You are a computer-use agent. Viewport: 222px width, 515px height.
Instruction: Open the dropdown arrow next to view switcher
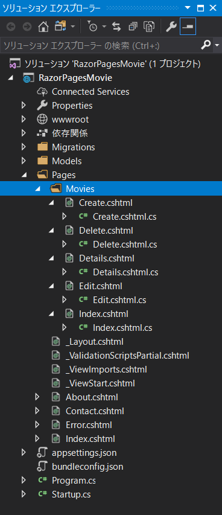(x=72, y=27)
